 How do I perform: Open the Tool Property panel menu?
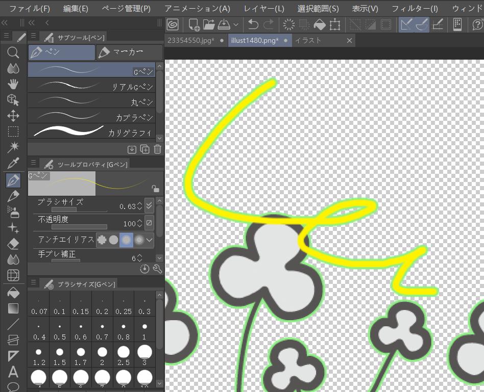pos(33,163)
